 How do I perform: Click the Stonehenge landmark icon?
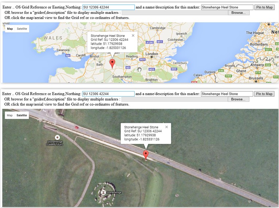103,193
